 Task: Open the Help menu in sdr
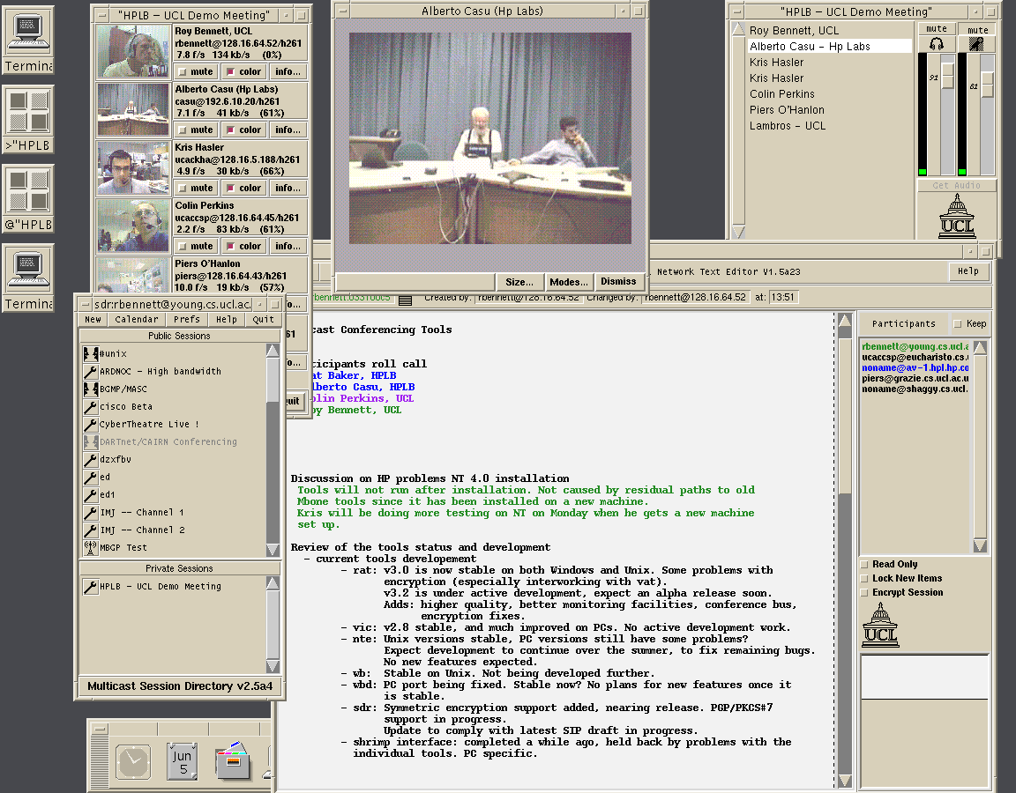[226, 320]
